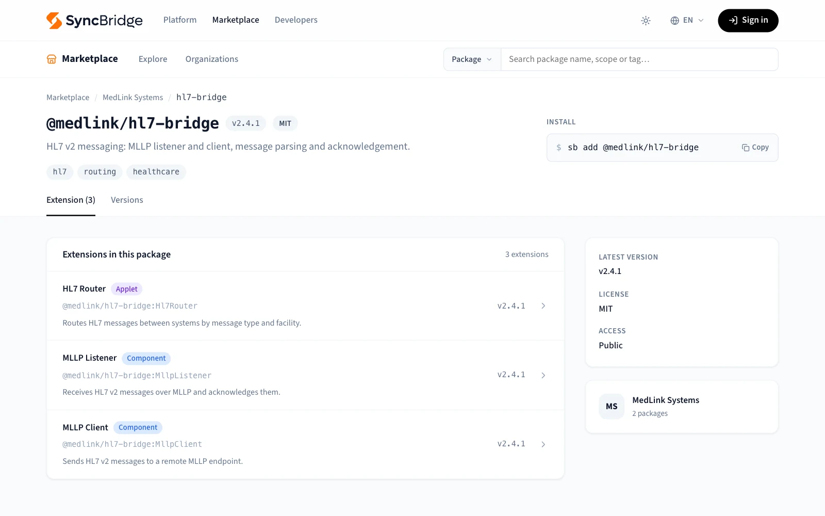Click the 3 extensions count
This screenshot has height=516, width=825.
pyautogui.click(x=526, y=254)
